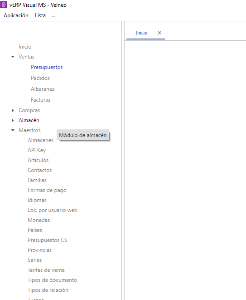Expand the Compras tree node
246x300 pixels.
point(13,110)
